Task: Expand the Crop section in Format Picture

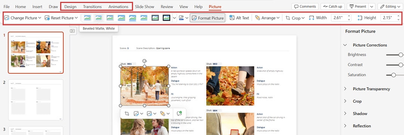Action: [345, 101]
